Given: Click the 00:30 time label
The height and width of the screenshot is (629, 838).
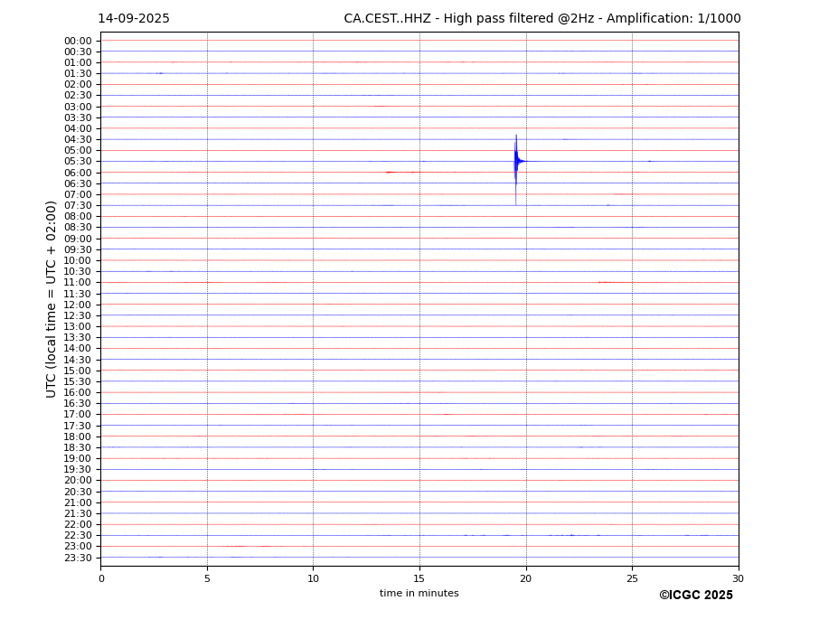Looking at the screenshot, I should (x=78, y=52).
